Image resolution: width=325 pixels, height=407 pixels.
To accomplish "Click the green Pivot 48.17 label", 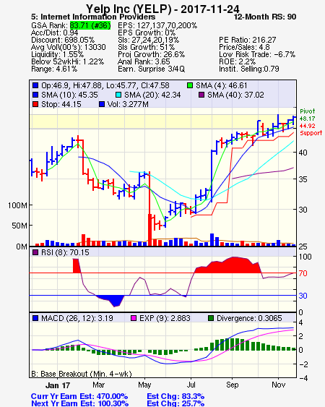I will [x=308, y=115].
